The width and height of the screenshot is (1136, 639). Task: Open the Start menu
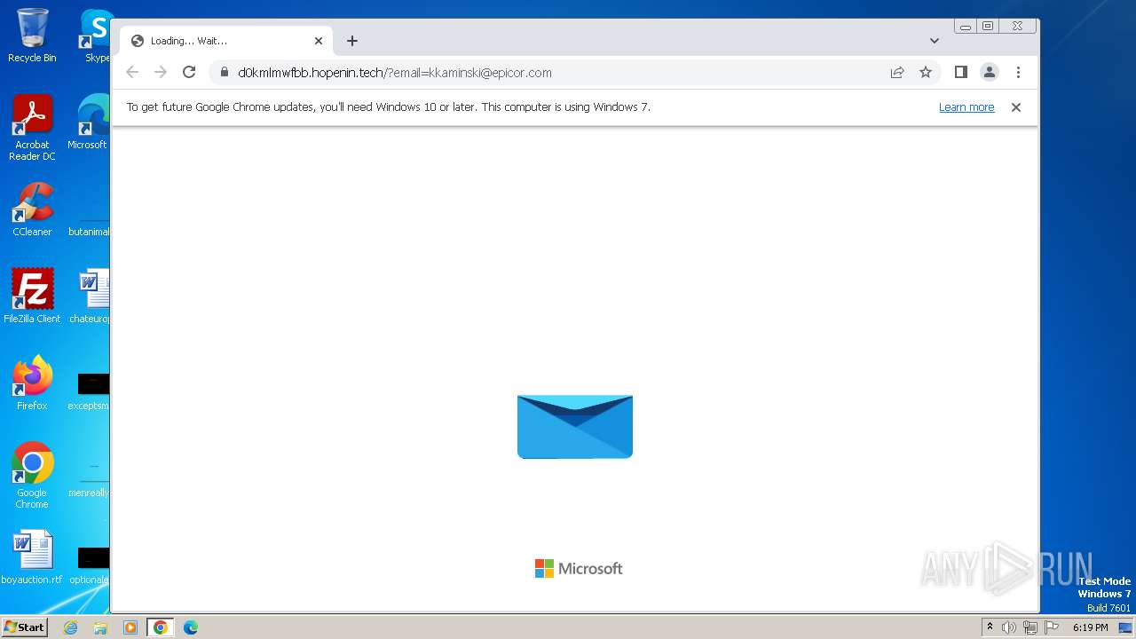[x=24, y=627]
